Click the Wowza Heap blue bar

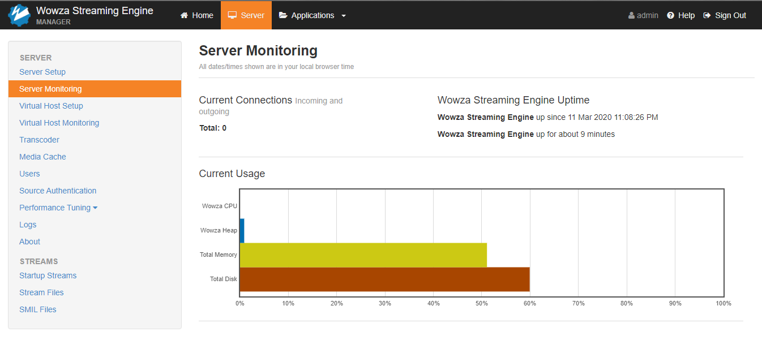(x=242, y=230)
